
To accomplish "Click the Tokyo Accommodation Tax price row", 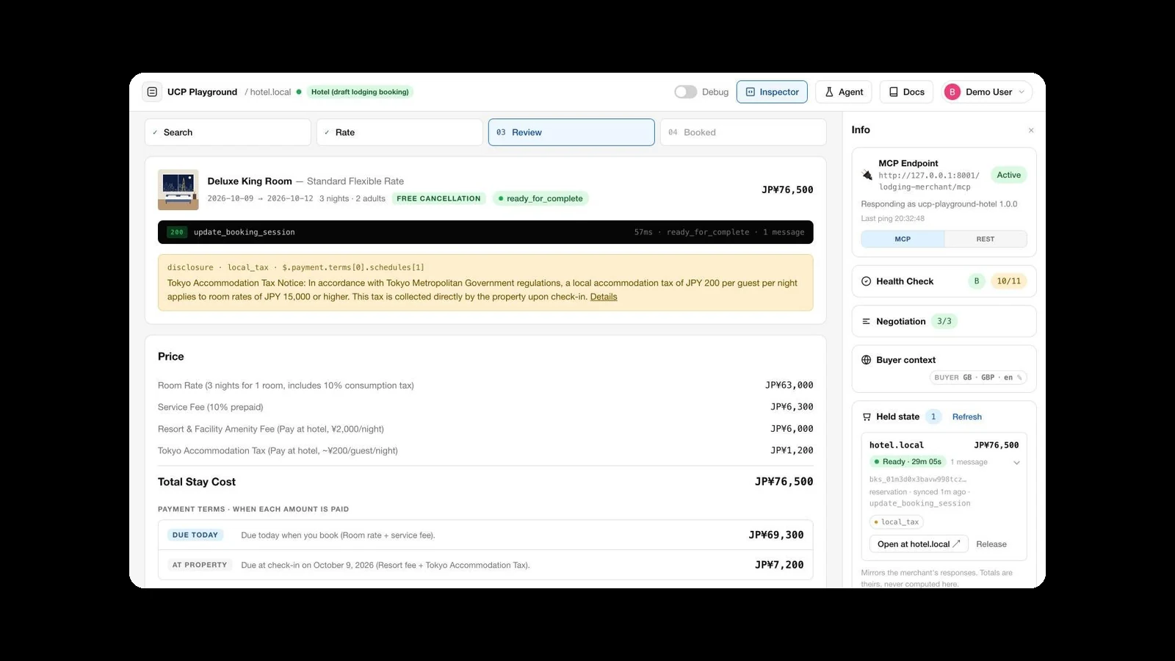I will pyautogui.click(x=485, y=451).
